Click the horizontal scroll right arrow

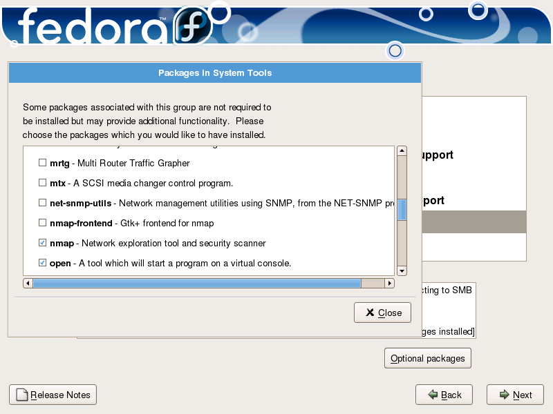(x=389, y=284)
